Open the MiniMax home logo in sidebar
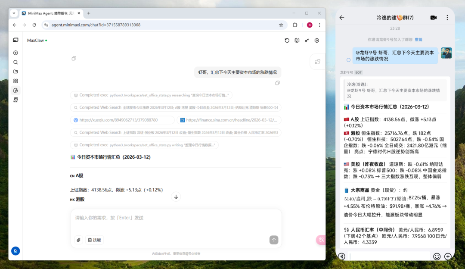The image size is (465, 269). [15, 40]
